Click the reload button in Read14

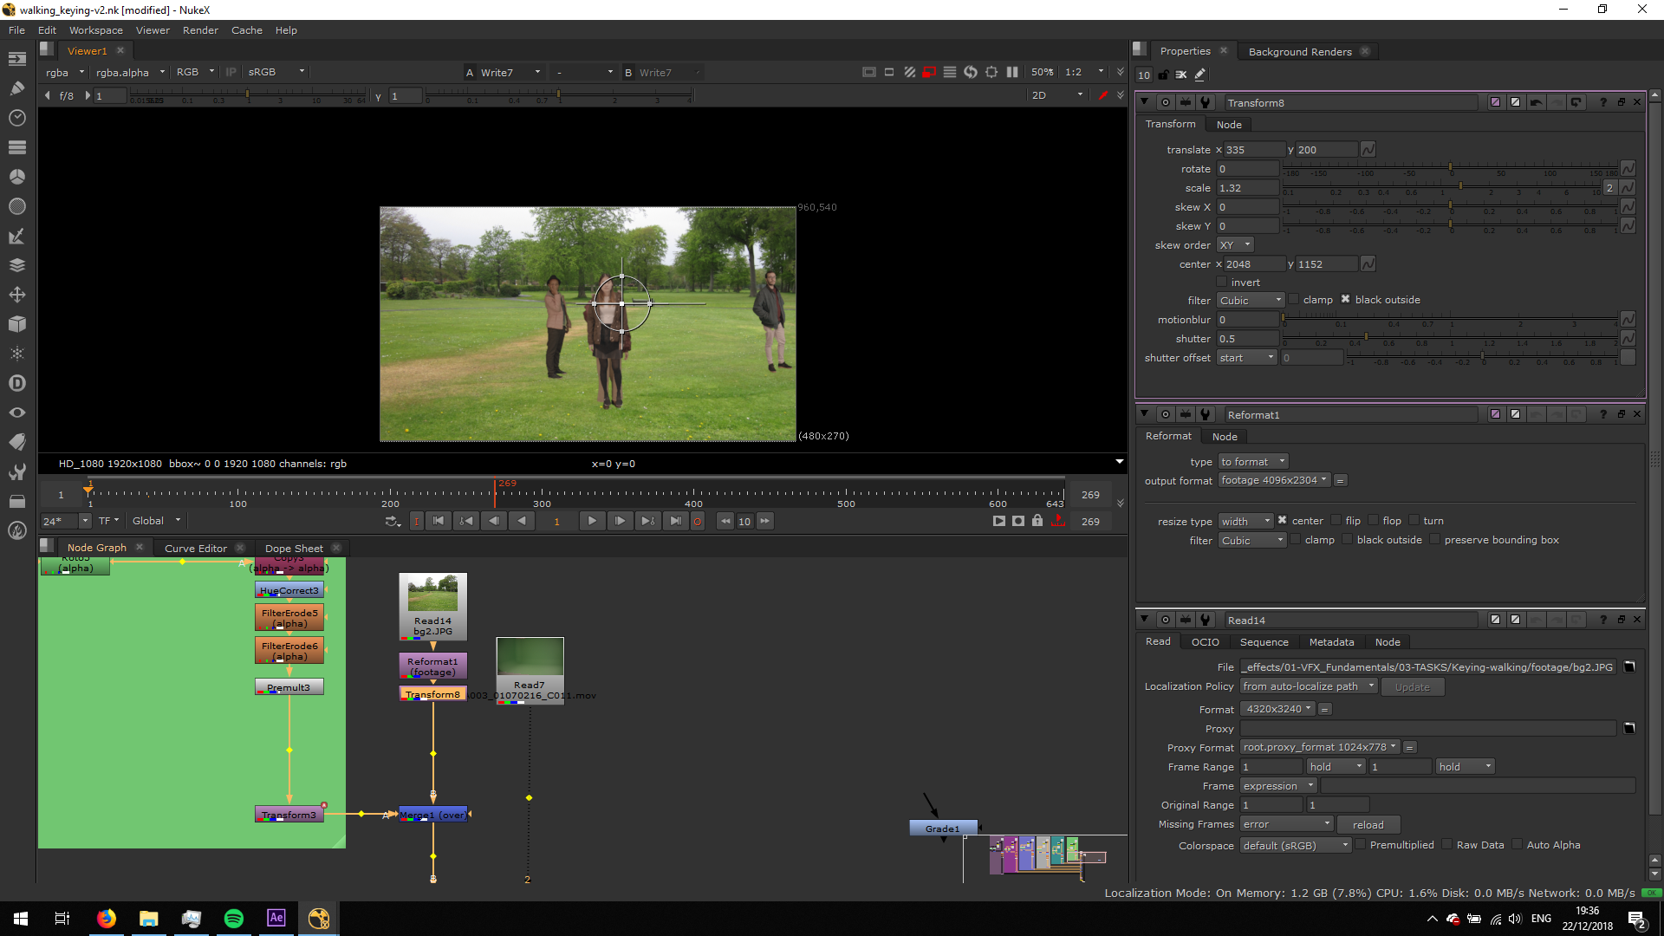[1368, 825]
